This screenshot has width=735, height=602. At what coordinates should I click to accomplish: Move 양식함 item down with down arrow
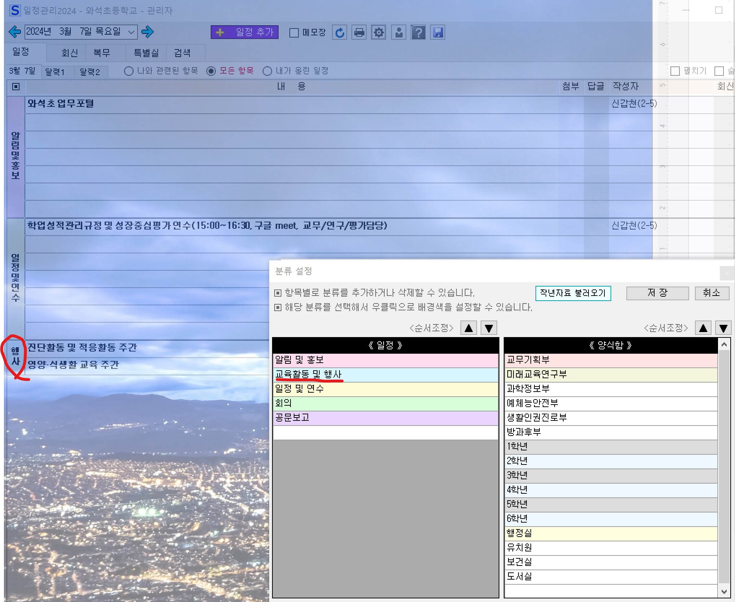point(723,328)
